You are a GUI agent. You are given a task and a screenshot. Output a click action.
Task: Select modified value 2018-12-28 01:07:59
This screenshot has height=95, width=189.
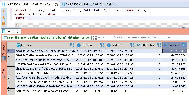click(x=120, y=73)
